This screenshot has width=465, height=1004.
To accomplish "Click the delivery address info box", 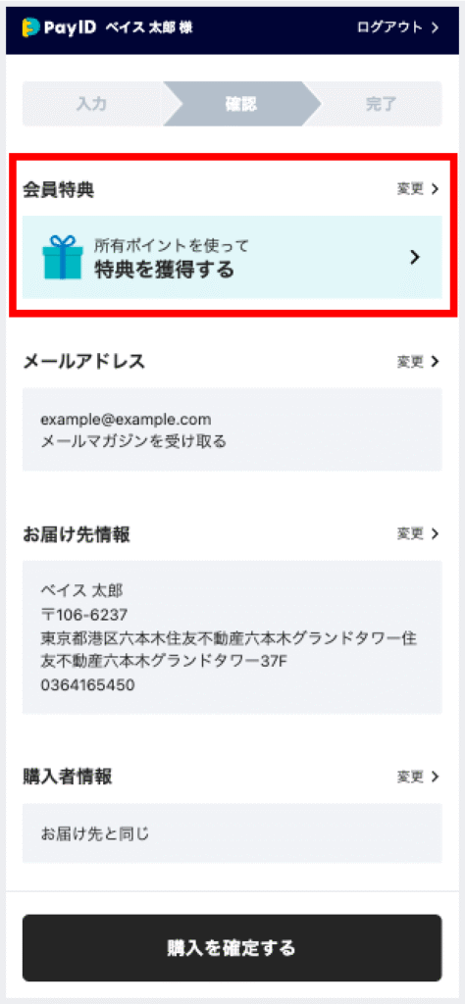I will tap(232, 637).
